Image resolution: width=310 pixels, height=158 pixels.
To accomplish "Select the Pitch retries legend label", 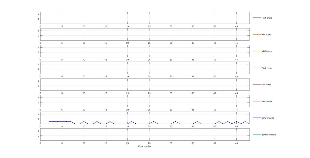I will tap(267, 68).
